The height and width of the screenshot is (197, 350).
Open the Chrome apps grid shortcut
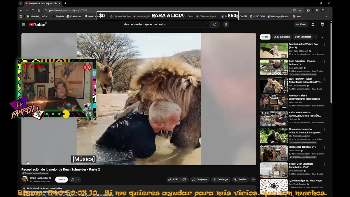pyautogui.click(x=21, y=16)
